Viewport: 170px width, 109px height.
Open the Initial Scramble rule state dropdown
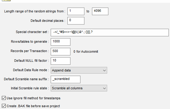point(79,88)
